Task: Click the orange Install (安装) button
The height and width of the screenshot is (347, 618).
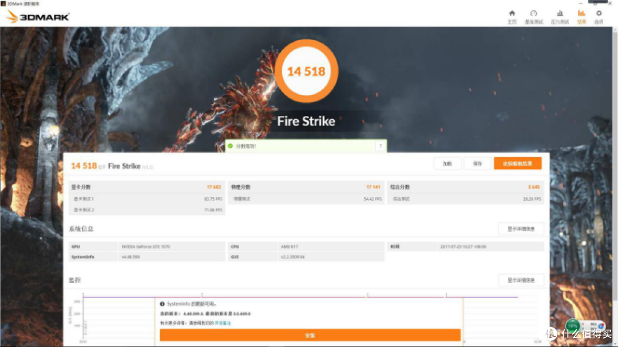Action: [x=310, y=335]
